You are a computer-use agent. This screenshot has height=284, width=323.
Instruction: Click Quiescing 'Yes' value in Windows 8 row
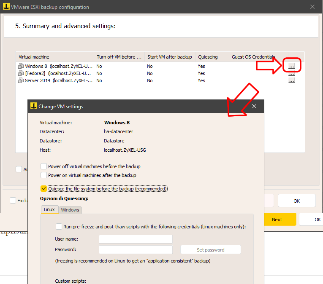point(201,66)
